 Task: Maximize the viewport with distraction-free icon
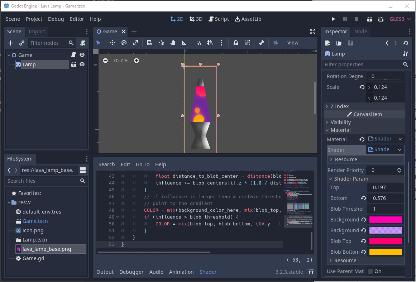click(313, 32)
